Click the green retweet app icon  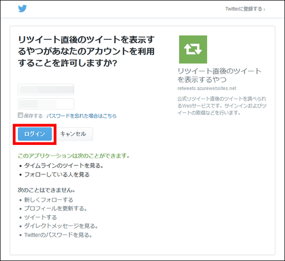[193, 49]
